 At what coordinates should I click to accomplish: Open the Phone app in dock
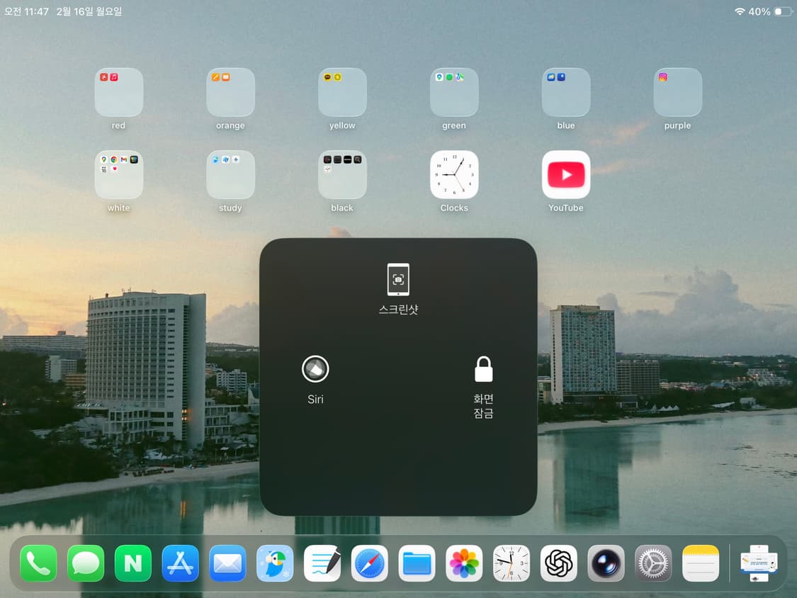point(38,564)
